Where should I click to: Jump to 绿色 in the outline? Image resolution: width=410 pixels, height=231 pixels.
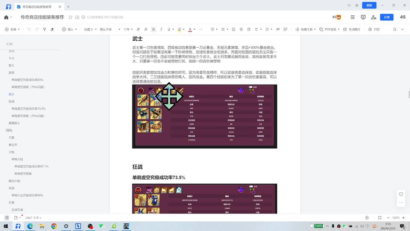[9, 130]
